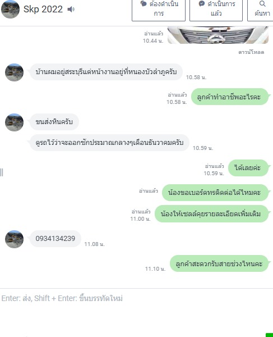This screenshot has height=337, width=273.
Task: Toggle the mute speaker icon beside Skp 2022
Action: point(71,9)
